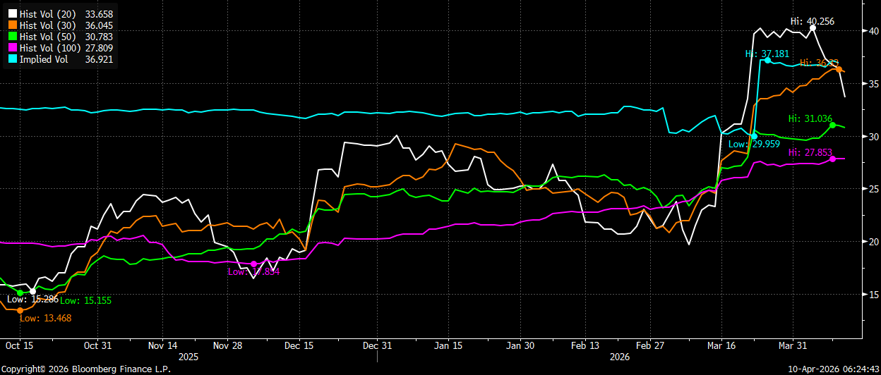The width and height of the screenshot is (881, 375).
Task: Click the 27.809 legend value
Action: [x=98, y=48]
